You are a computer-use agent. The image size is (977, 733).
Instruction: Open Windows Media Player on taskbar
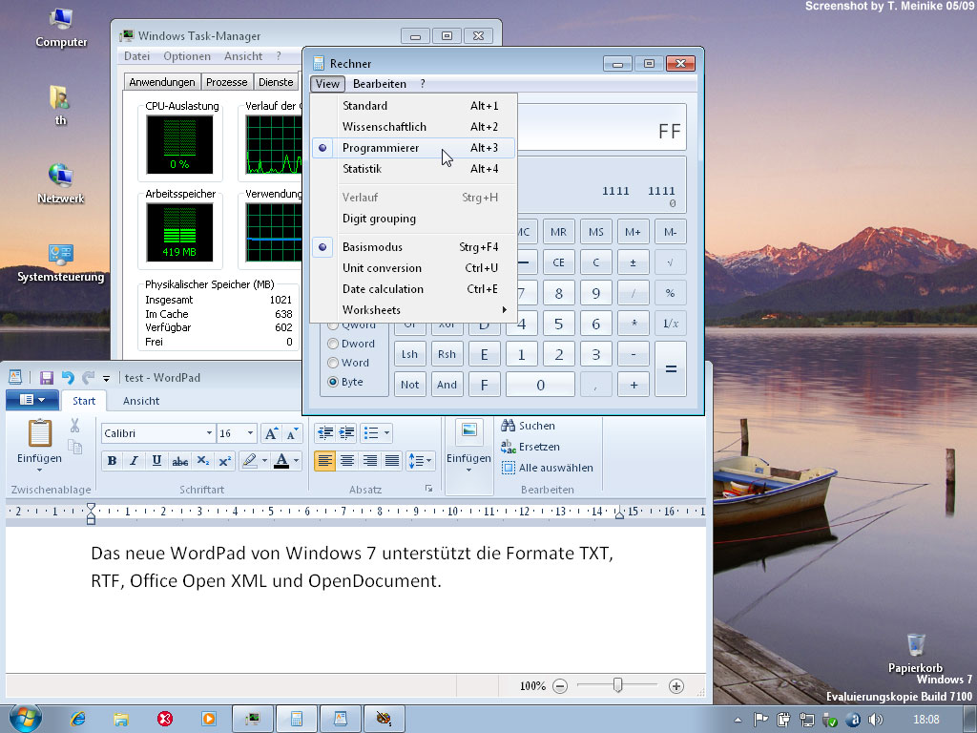point(208,719)
